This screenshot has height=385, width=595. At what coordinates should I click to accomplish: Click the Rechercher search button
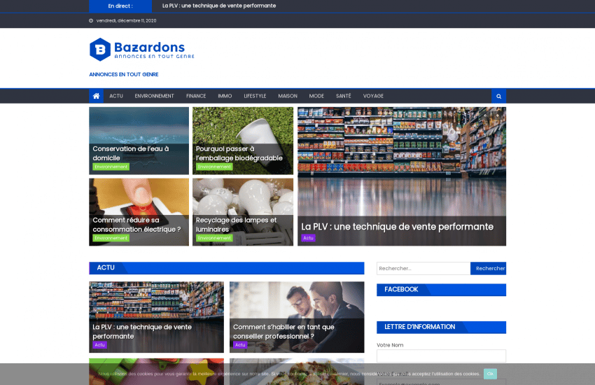click(489, 269)
